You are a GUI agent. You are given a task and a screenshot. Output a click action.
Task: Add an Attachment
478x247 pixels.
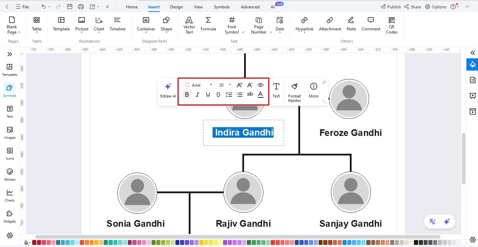[330, 24]
